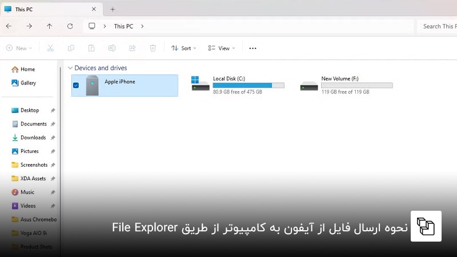Click the Paste toolbar icon
The height and width of the screenshot is (257, 457).
(x=91, y=48)
